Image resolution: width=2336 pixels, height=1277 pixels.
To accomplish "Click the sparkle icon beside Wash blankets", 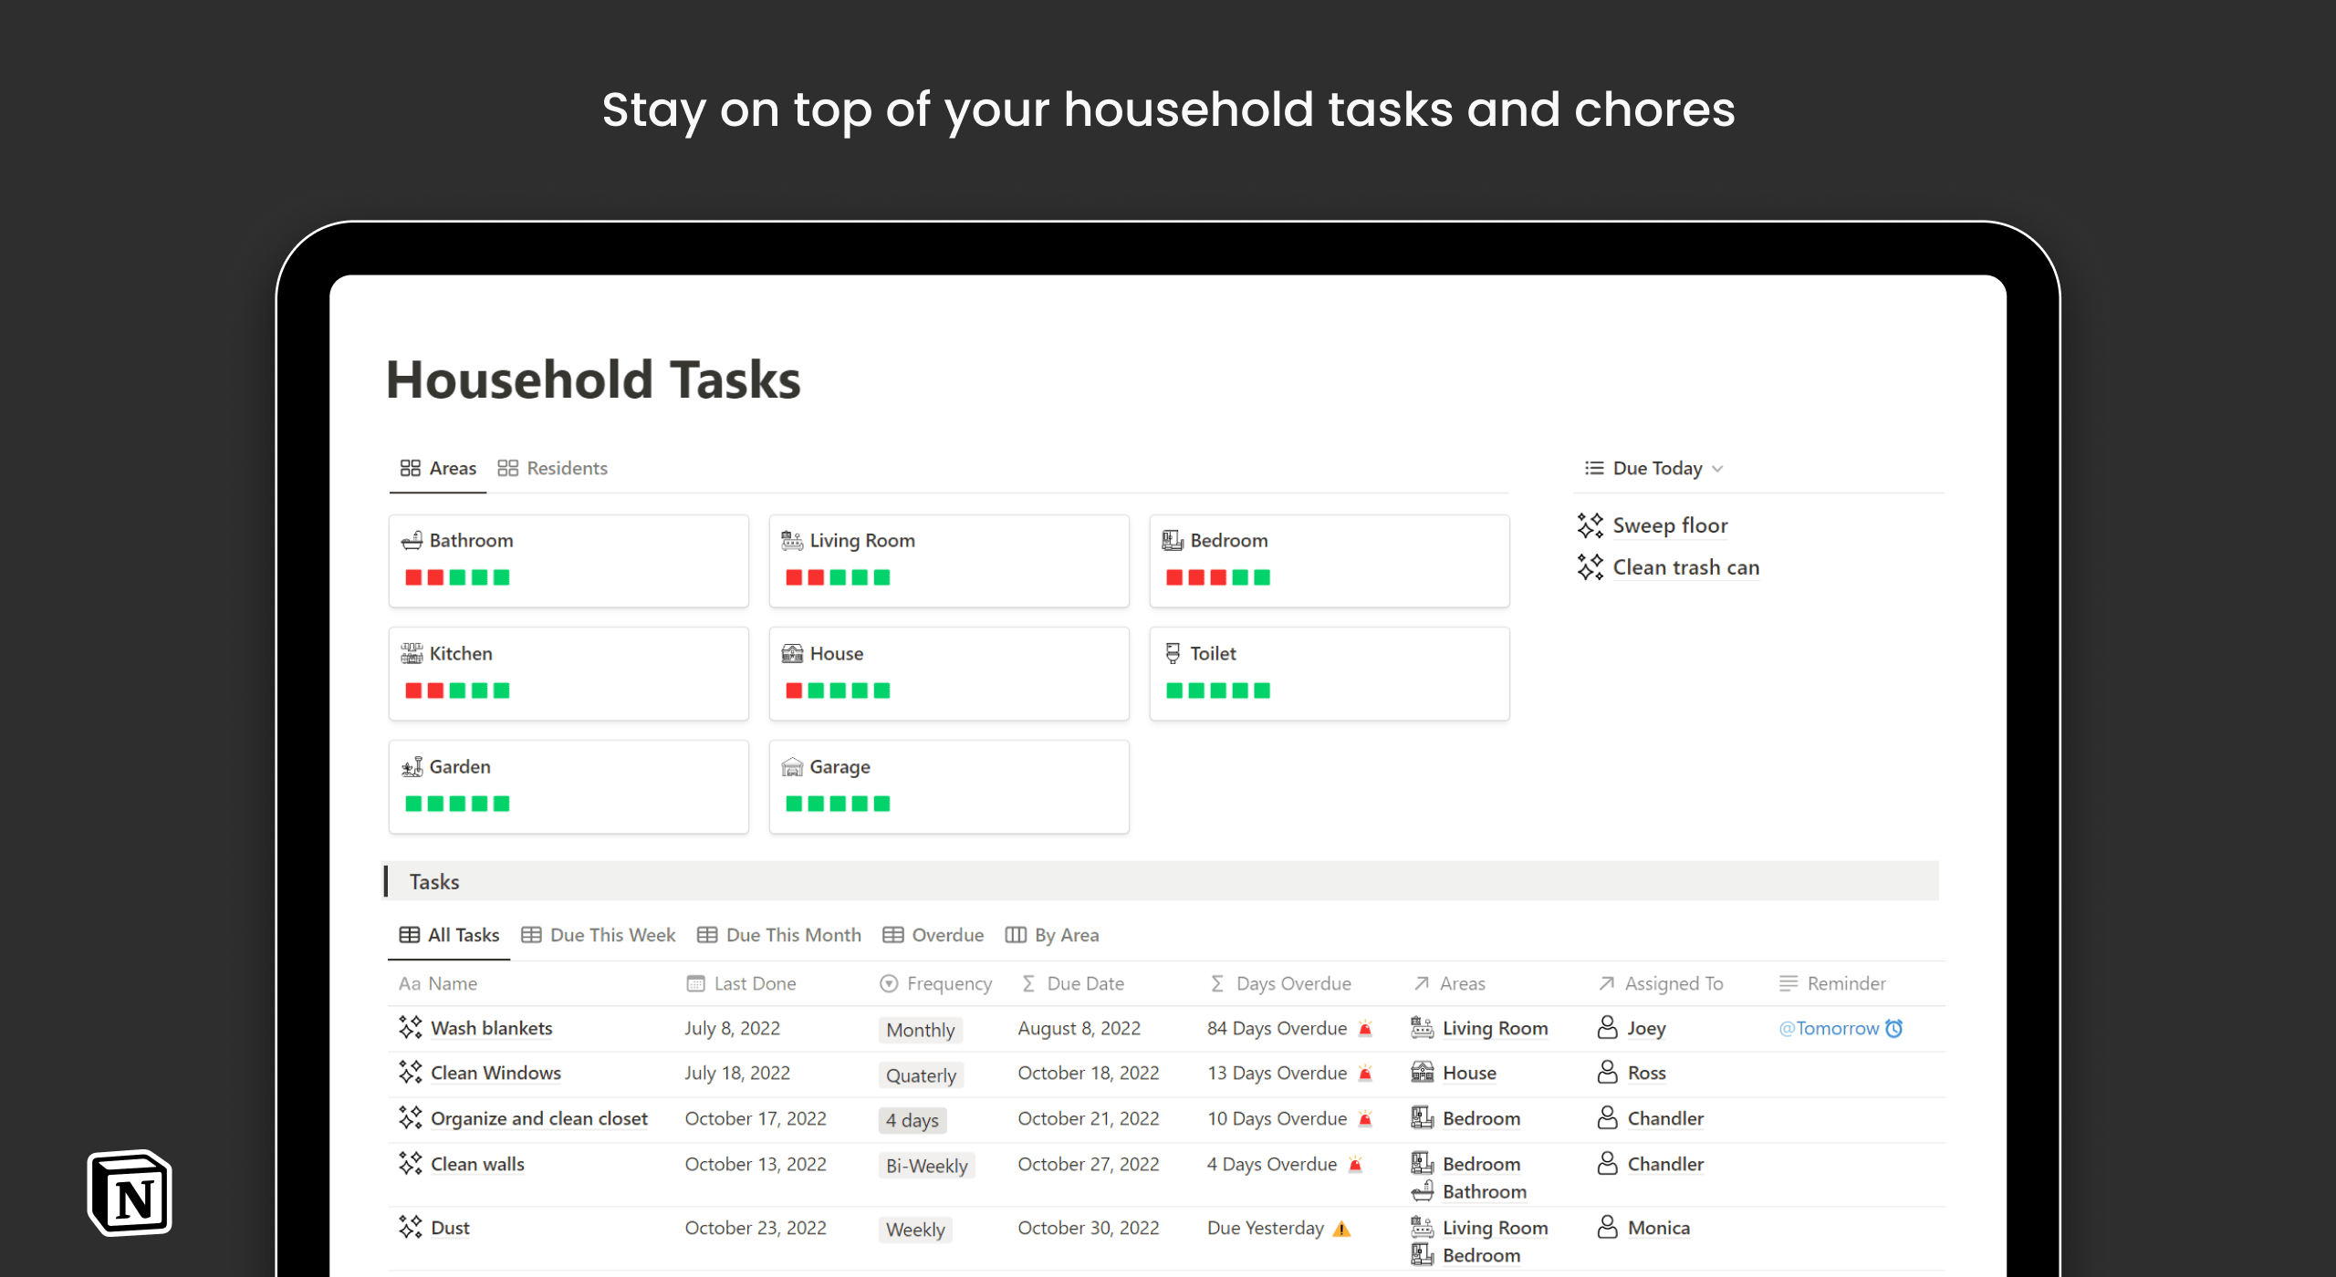I will 409,1027.
